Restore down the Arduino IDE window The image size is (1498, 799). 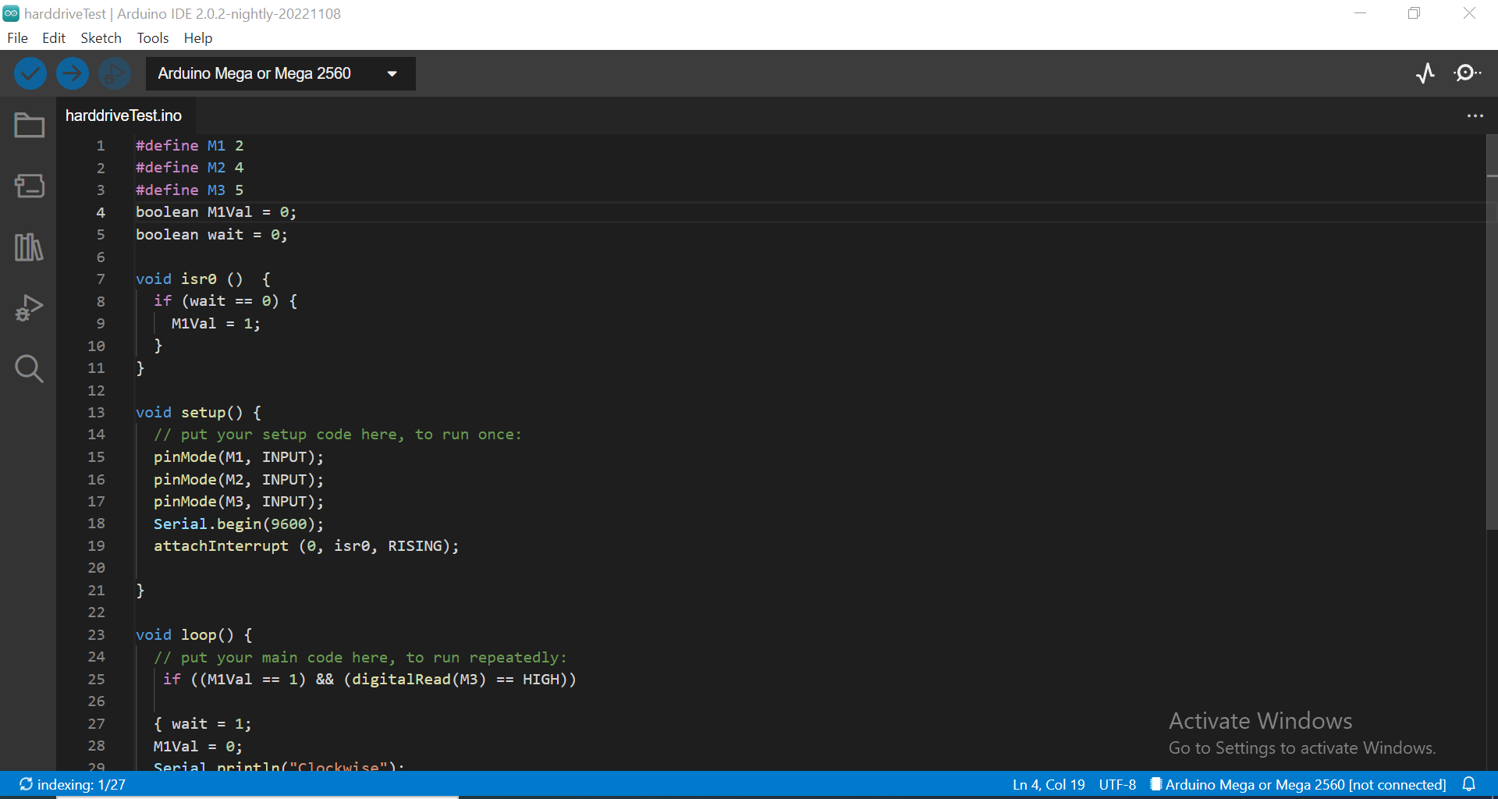[x=1414, y=13]
